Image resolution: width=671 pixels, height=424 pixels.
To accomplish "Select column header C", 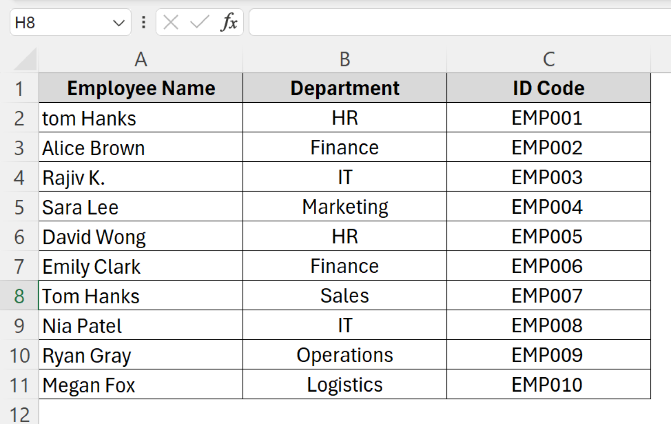I will [548, 59].
